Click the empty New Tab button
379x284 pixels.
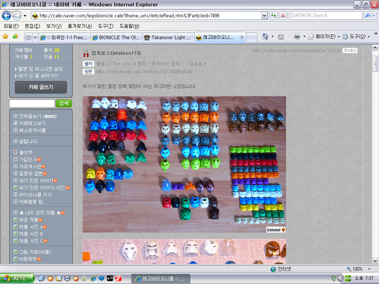point(252,37)
